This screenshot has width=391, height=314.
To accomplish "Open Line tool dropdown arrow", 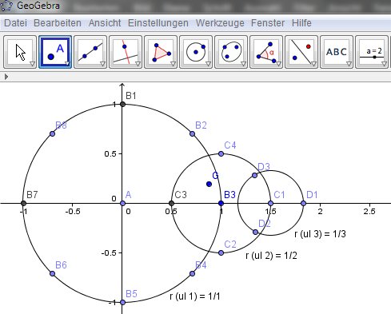I will (x=102, y=64).
